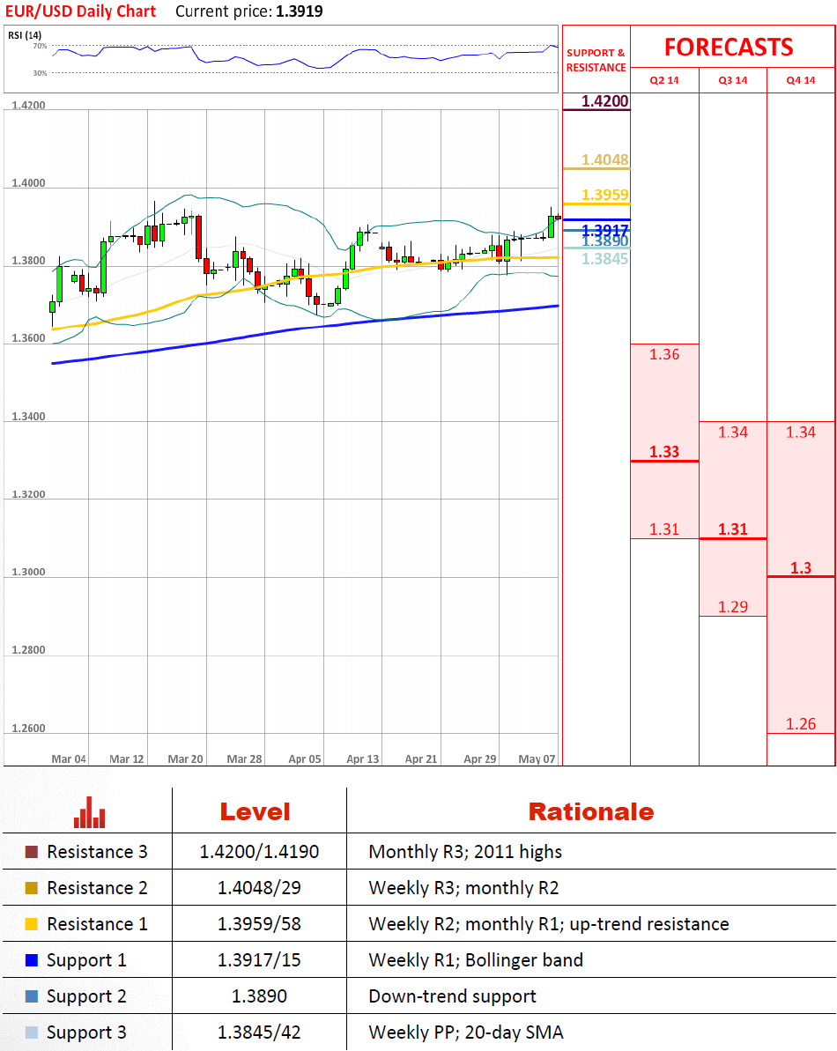Click the RSI 30% level label
This screenshot has width=837, height=1051.
41,73
